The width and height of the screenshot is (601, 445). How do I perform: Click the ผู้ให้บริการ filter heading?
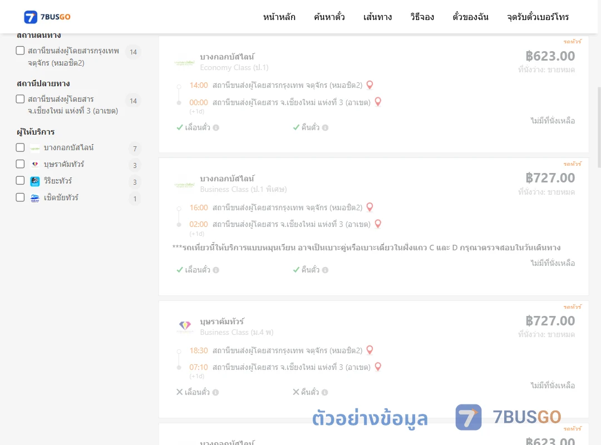coord(36,132)
